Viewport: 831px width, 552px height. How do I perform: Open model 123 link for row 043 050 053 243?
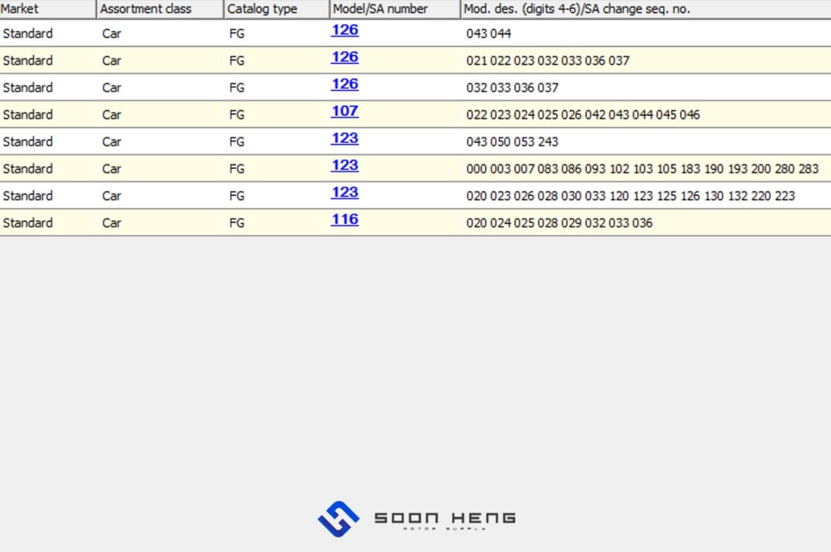click(345, 138)
